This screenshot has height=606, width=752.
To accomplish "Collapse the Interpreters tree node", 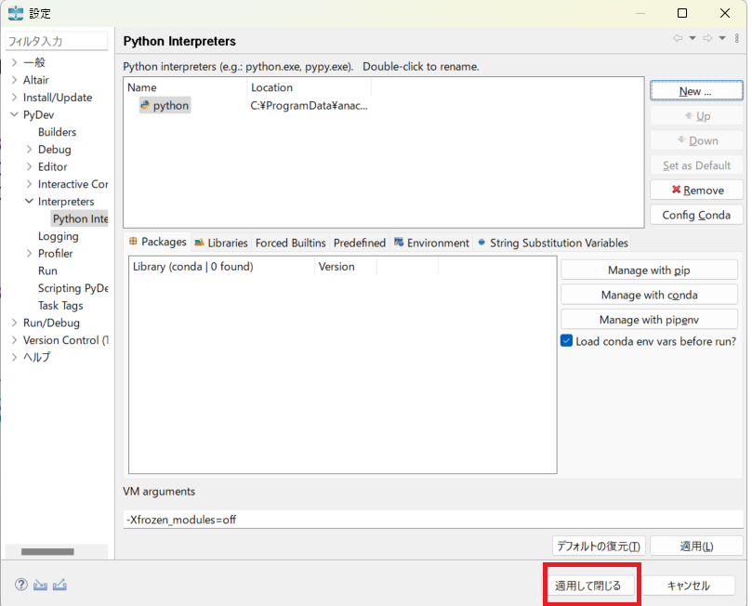I will [x=29, y=202].
